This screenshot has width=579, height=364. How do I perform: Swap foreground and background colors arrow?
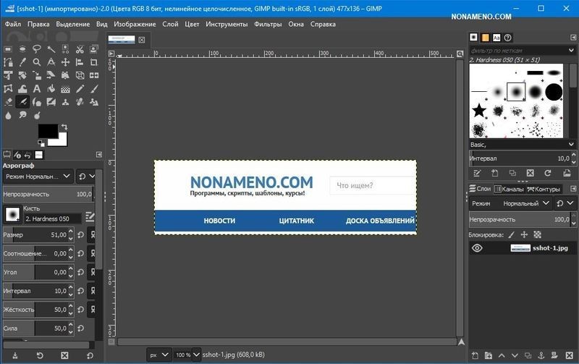(x=64, y=127)
